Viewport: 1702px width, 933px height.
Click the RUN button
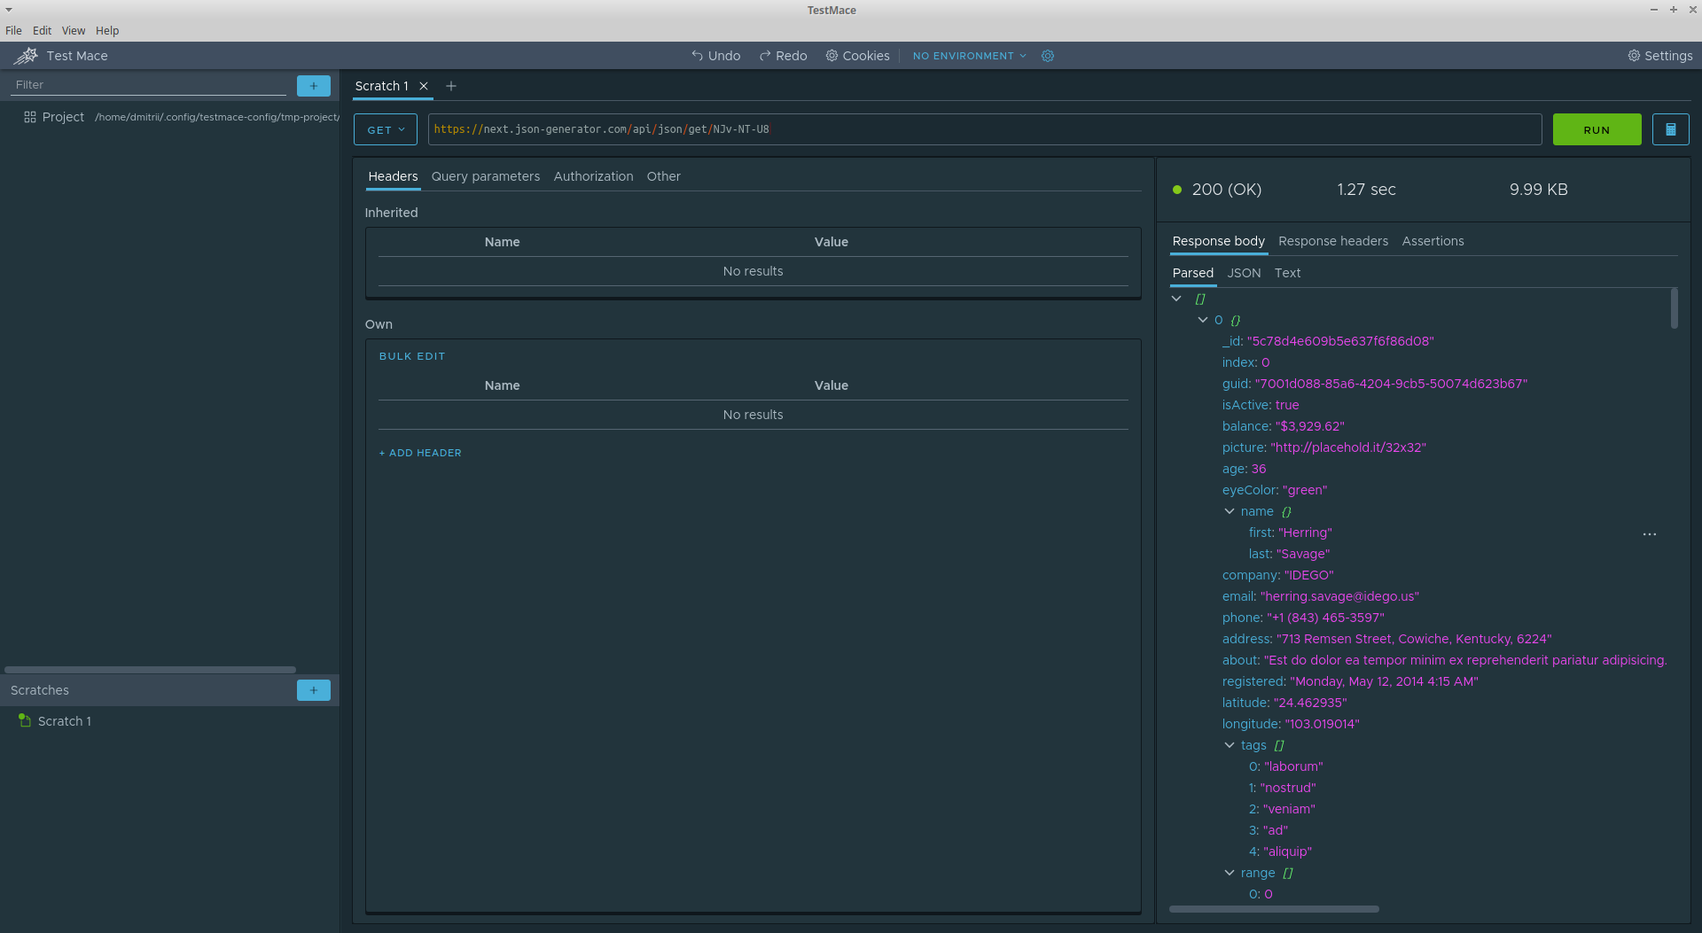tap(1597, 129)
